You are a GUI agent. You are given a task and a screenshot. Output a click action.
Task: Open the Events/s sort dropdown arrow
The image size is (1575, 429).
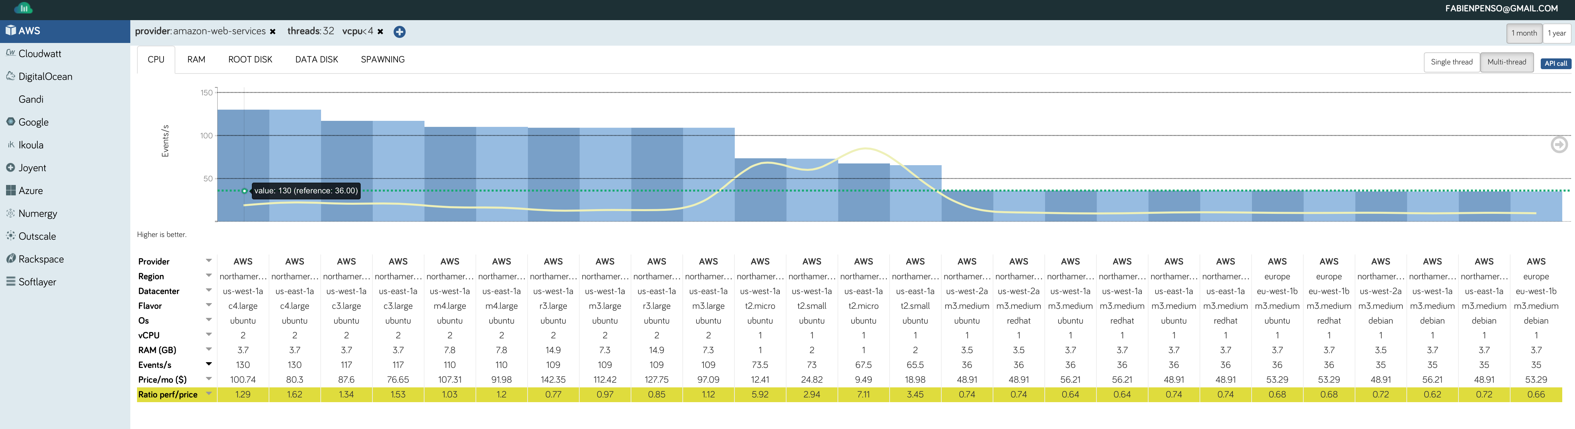(209, 364)
